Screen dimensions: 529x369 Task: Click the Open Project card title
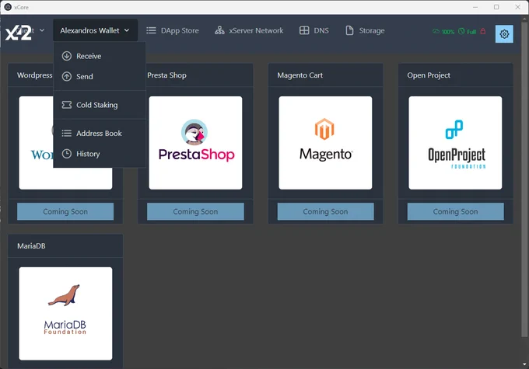[429, 75]
